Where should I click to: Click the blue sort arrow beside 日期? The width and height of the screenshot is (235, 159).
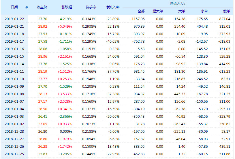click(27, 7)
